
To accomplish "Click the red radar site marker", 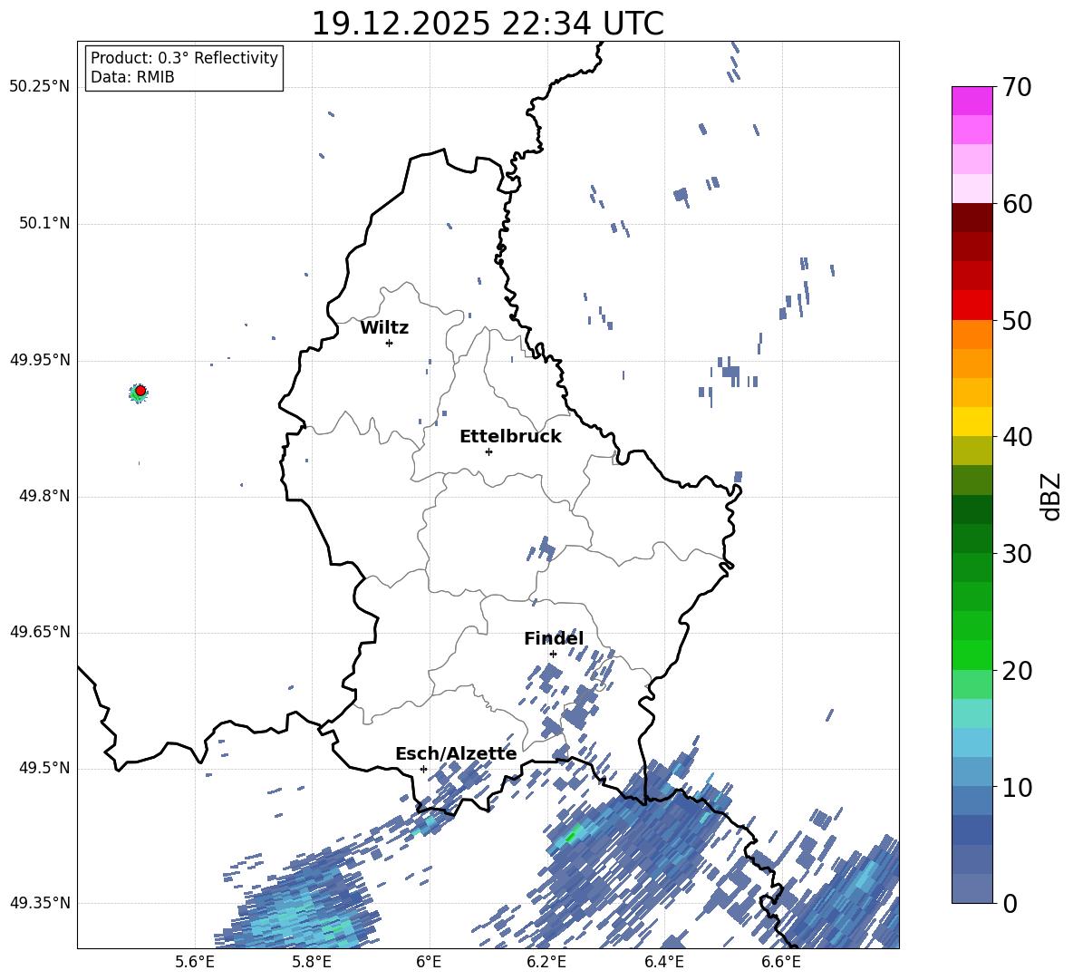I will click(x=140, y=391).
